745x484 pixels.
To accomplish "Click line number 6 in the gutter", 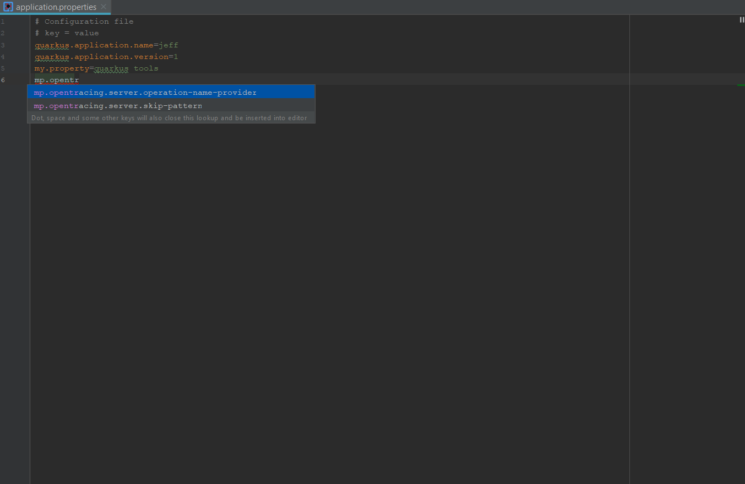I will pos(3,80).
